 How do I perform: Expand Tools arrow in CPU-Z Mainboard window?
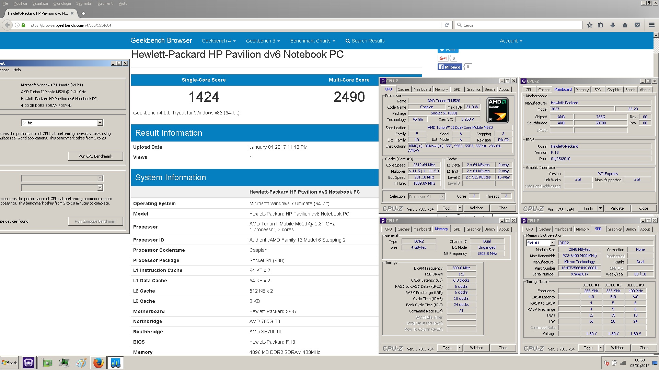tap(600, 208)
